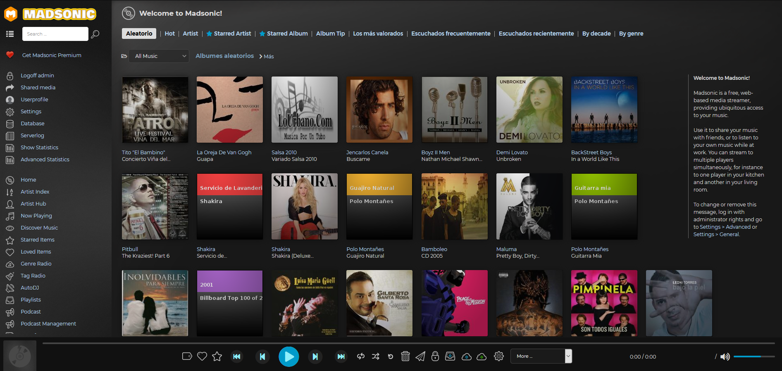Click the folder icon beside All Music
Screen dimensions: 782x371
(124, 56)
